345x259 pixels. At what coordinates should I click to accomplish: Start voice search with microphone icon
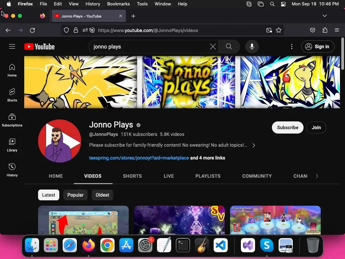252,47
